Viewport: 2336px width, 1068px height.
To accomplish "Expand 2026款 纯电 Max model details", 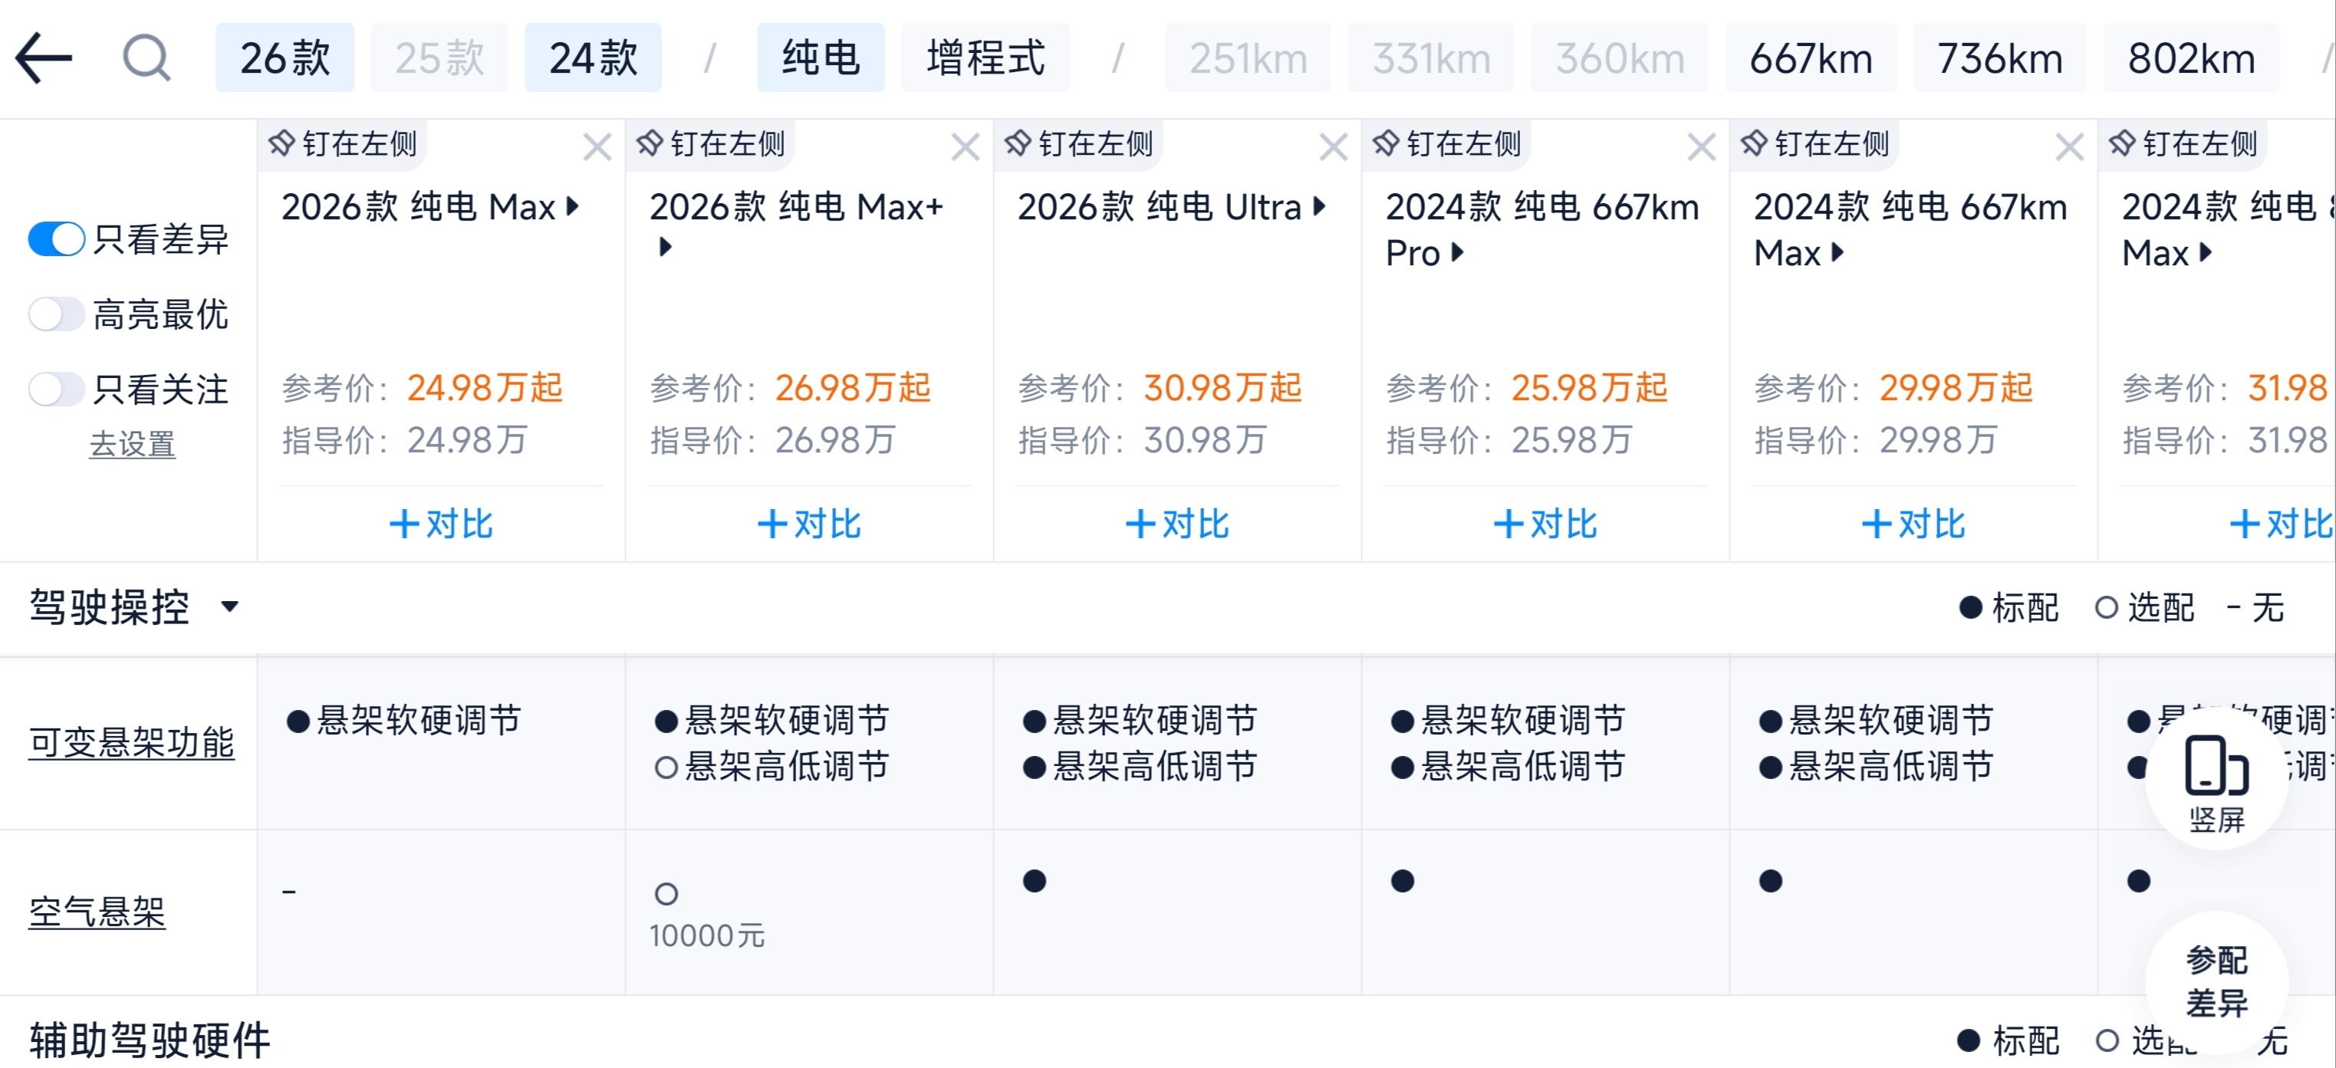I will click(573, 207).
